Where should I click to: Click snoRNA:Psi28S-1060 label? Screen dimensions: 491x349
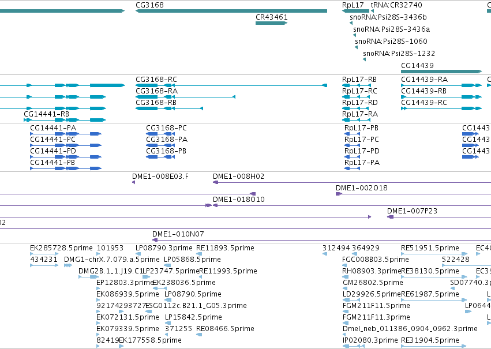tap(391, 42)
